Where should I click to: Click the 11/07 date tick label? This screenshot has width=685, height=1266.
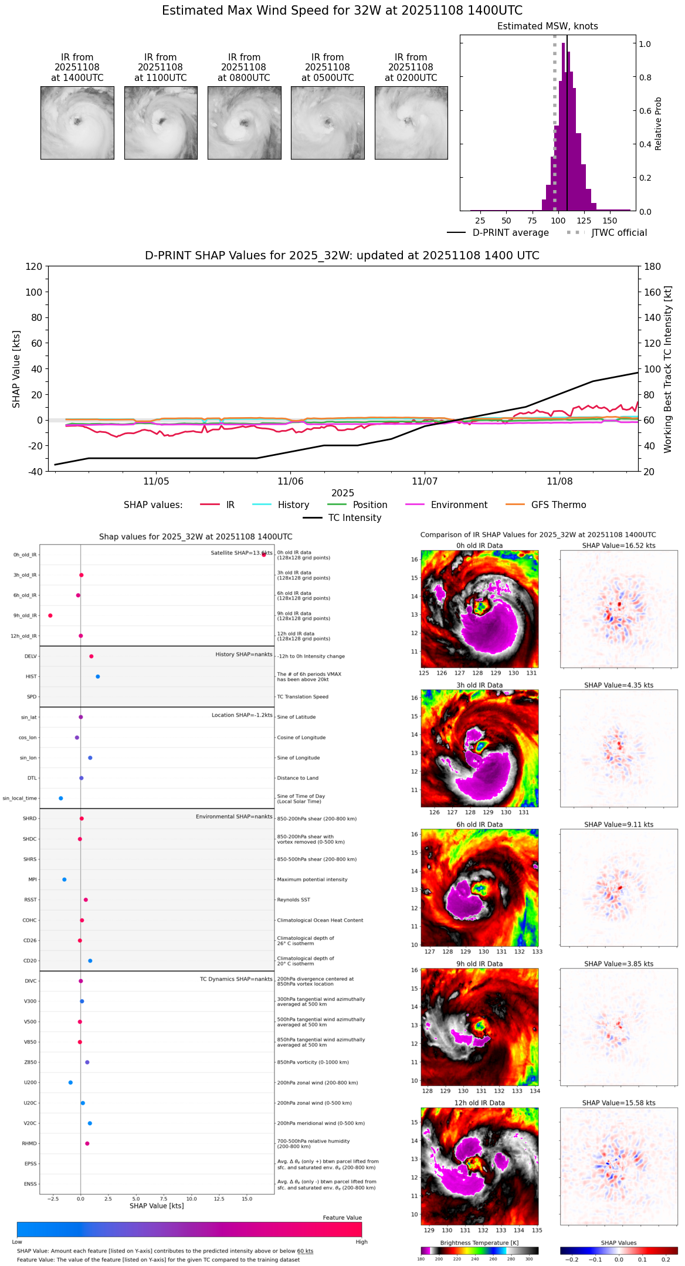(x=425, y=482)
